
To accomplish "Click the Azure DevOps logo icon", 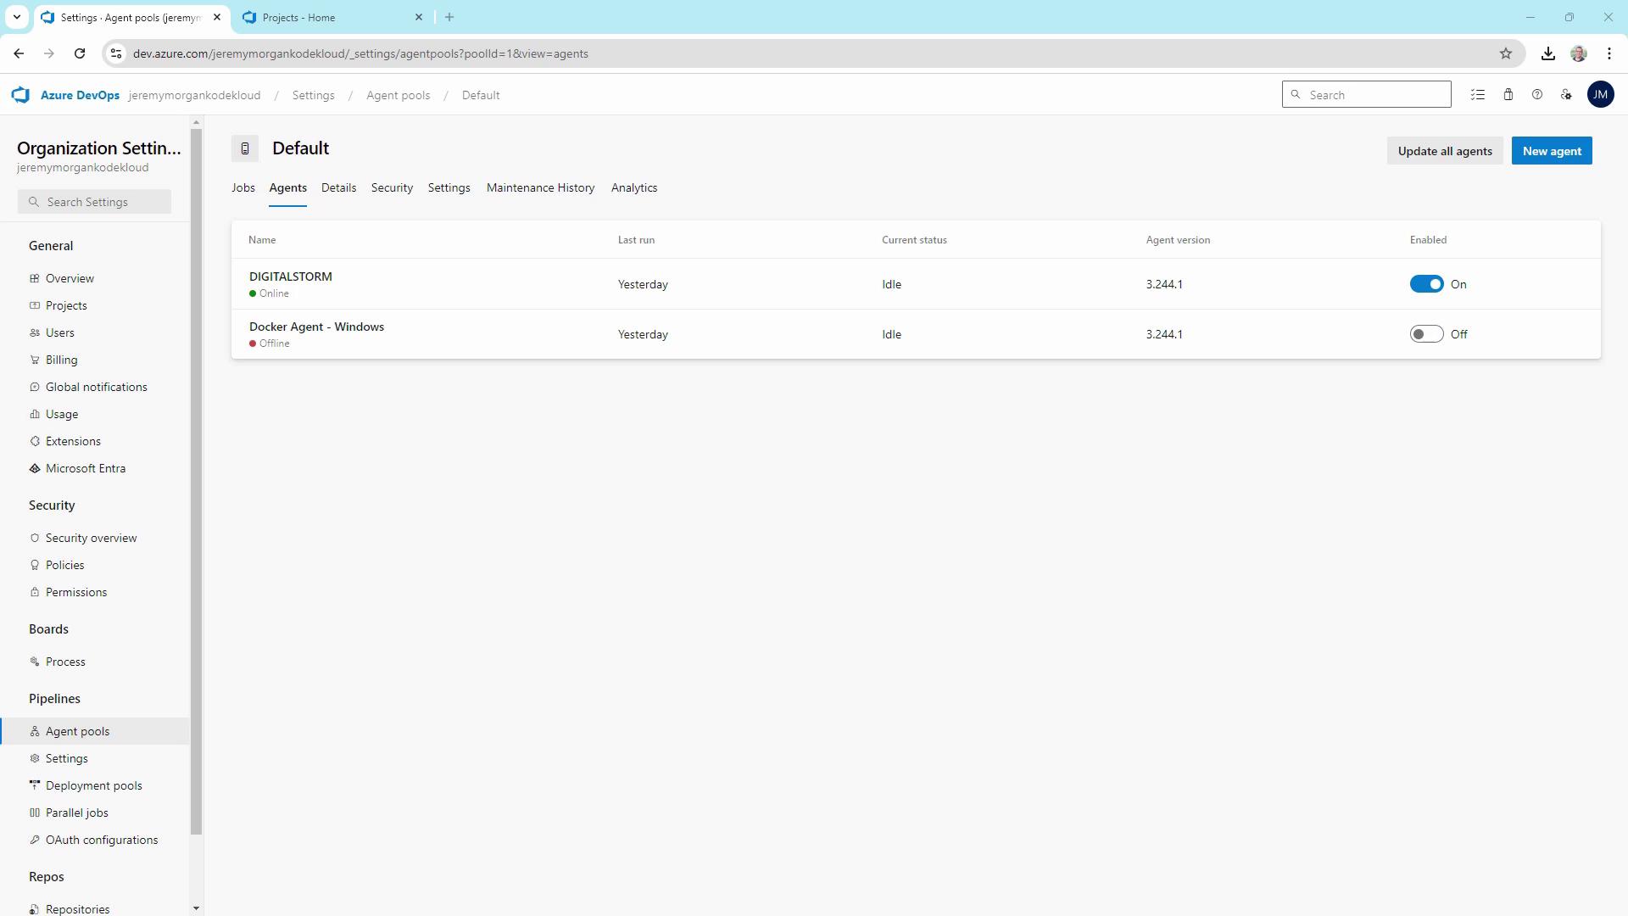I will tap(20, 95).
